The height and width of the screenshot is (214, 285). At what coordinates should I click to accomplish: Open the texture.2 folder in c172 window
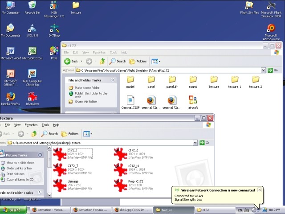[x=256, y=82]
